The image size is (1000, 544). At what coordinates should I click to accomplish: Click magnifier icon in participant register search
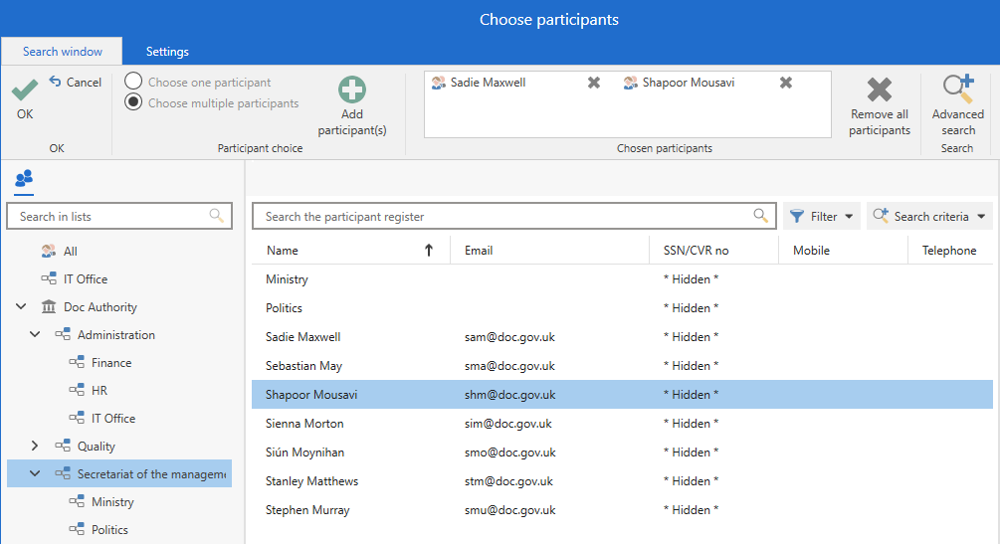760,216
